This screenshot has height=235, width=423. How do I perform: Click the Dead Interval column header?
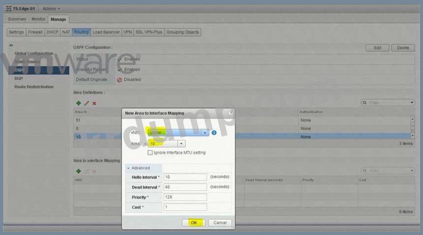click(264, 180)
